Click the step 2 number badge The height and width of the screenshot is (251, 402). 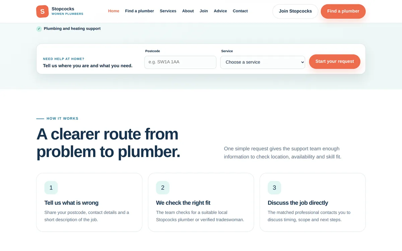coord(162,188)
